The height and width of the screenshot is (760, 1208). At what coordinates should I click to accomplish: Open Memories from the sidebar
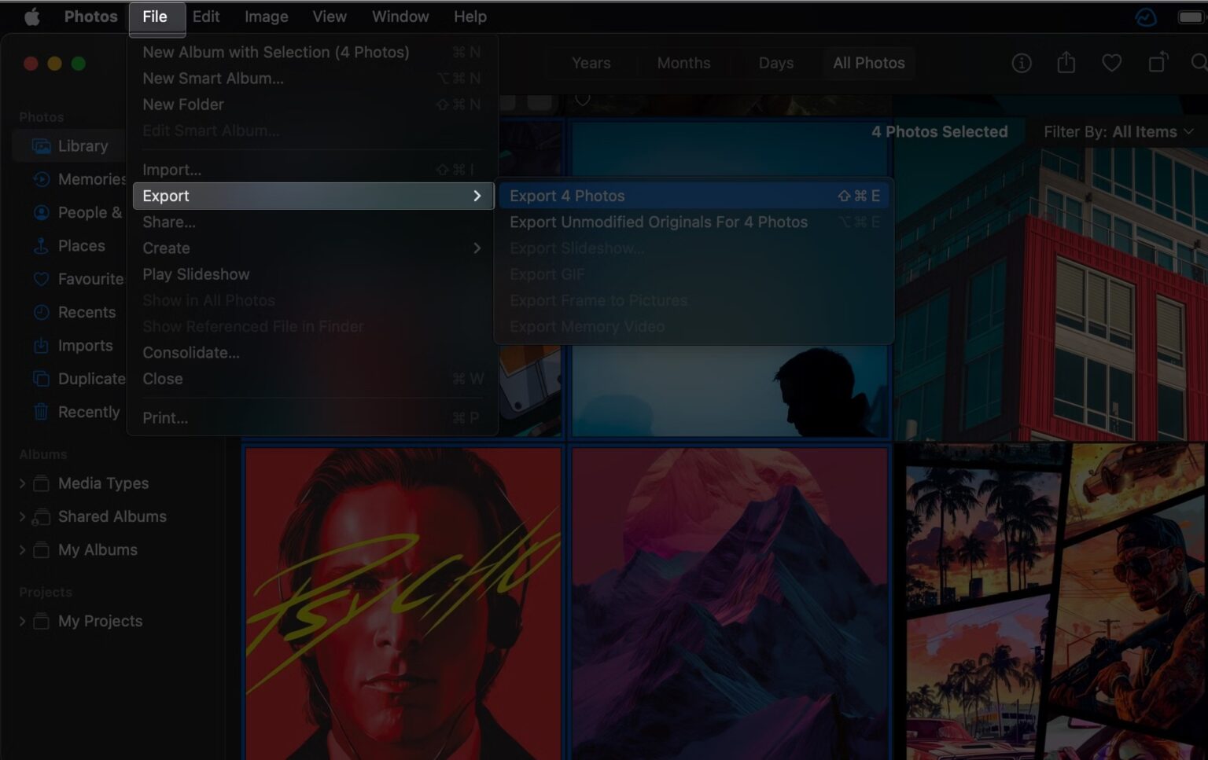[87, 179]
